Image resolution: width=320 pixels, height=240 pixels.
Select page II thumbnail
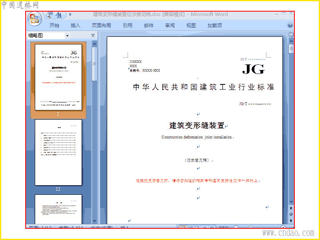click(58, 152)
